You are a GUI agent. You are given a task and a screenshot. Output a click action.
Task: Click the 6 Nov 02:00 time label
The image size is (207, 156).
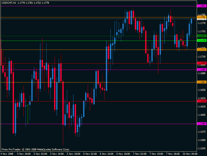click(x=90, y=154)
